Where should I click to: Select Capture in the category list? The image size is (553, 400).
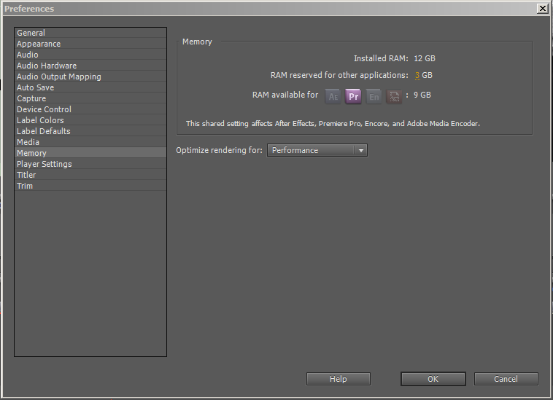(90, 98)
